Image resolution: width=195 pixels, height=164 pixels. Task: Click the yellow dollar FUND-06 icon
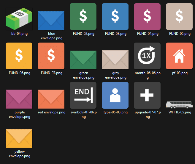(19, 56)
